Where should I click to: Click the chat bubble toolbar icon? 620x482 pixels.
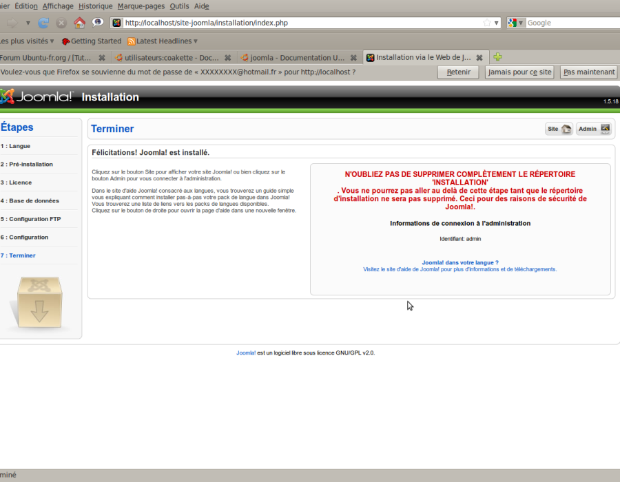coord(97,23)
